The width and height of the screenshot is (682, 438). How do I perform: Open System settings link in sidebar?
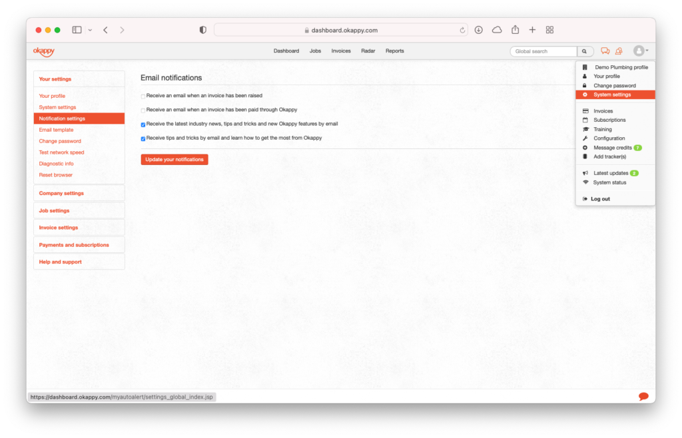point(57,107)
